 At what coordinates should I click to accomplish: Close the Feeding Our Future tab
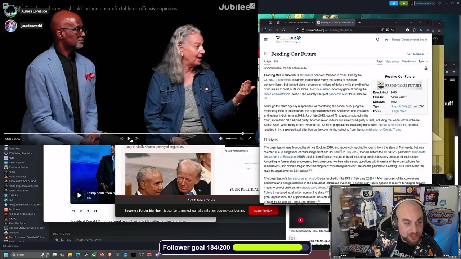click(x=353, y=22)
